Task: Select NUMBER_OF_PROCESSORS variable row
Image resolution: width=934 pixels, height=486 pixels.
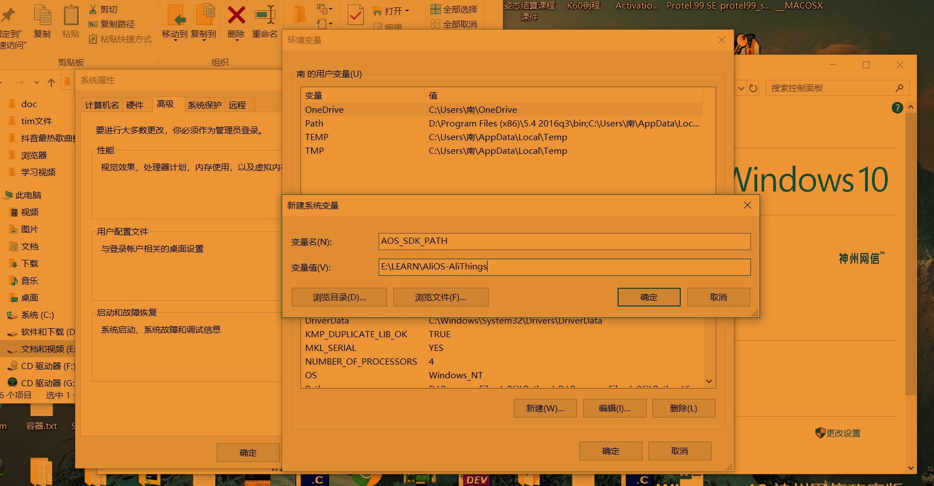Action: [x=502, y=361]
